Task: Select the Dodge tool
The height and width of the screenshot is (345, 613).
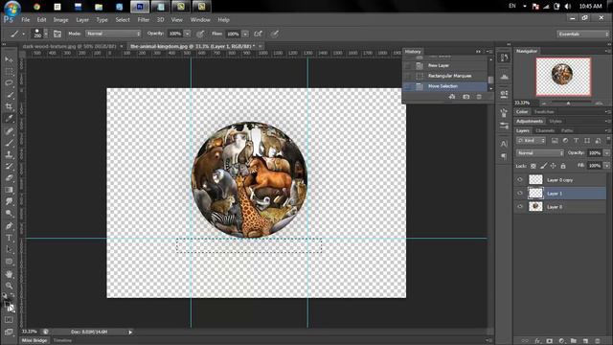Action: point(9,214)
